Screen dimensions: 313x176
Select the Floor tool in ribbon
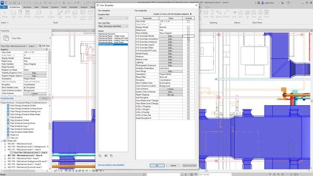coord(75,14)
